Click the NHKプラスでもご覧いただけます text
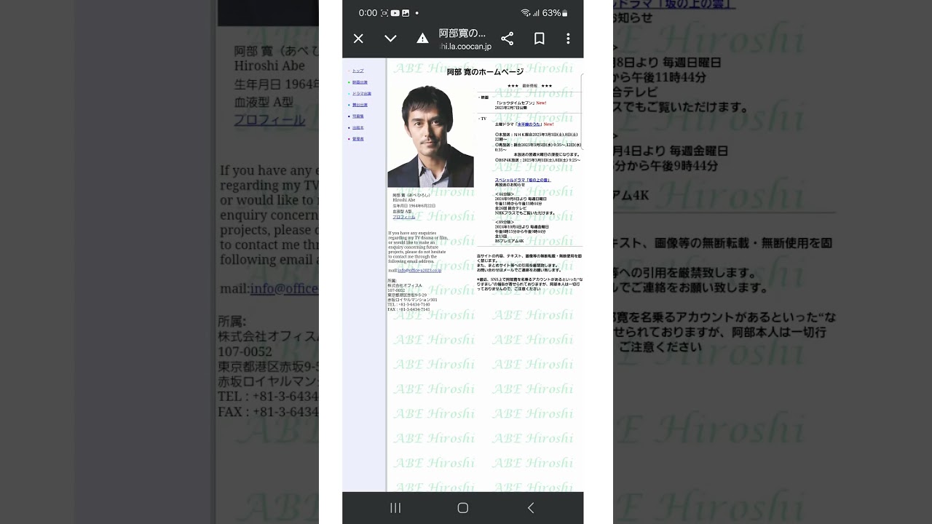This screenshot has width=932, height=524. (x=525, y=213)
